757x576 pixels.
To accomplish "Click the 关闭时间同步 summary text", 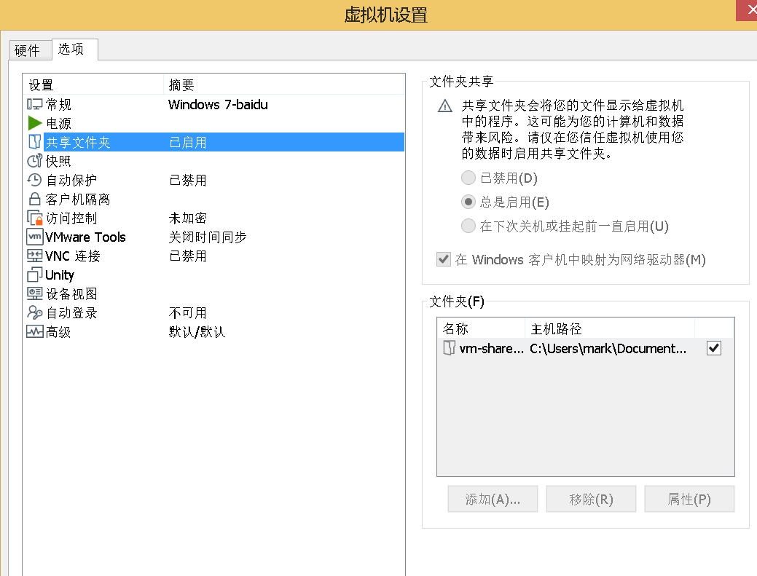I will [x=207, y=237].
